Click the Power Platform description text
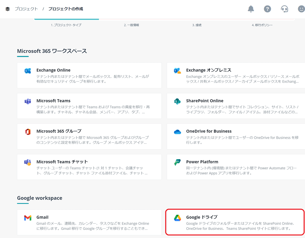This screenshot has width=305, height=238. click(x=241, y=170)
